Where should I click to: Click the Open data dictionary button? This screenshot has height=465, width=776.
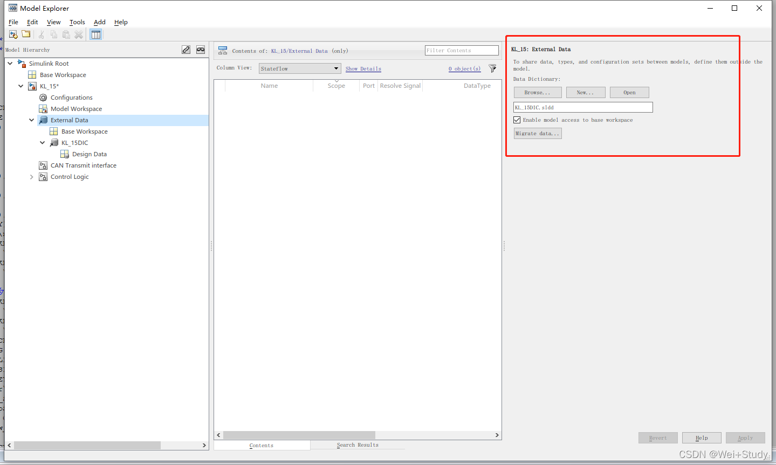click(x=629, y=93)
